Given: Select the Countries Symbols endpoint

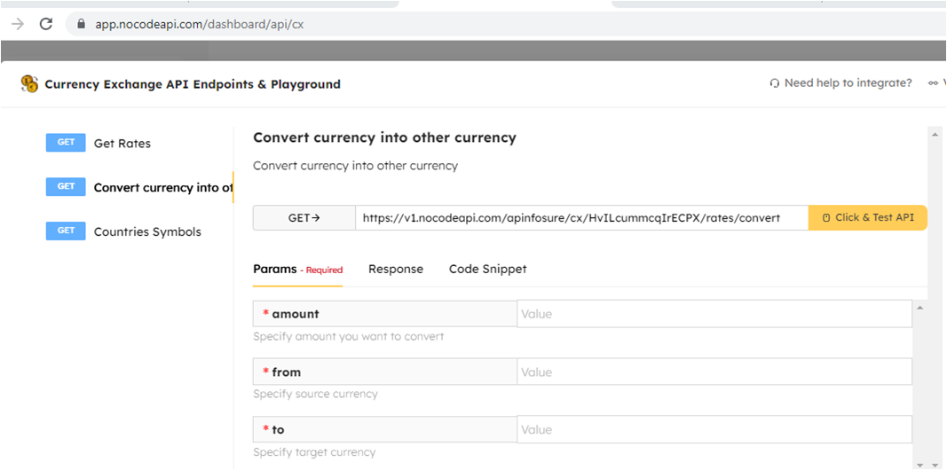Looking at the screenshot, I should coord(147,231).
